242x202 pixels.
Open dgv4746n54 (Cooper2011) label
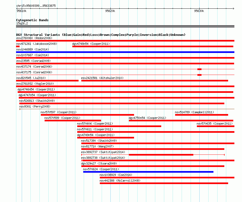point(36,89)
